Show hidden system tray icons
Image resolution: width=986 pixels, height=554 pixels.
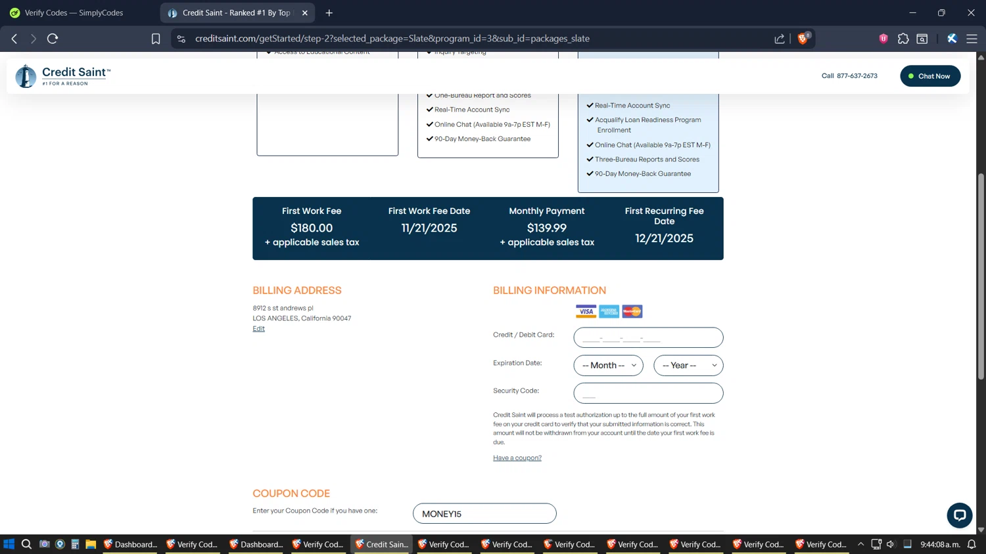pos(860,544)
